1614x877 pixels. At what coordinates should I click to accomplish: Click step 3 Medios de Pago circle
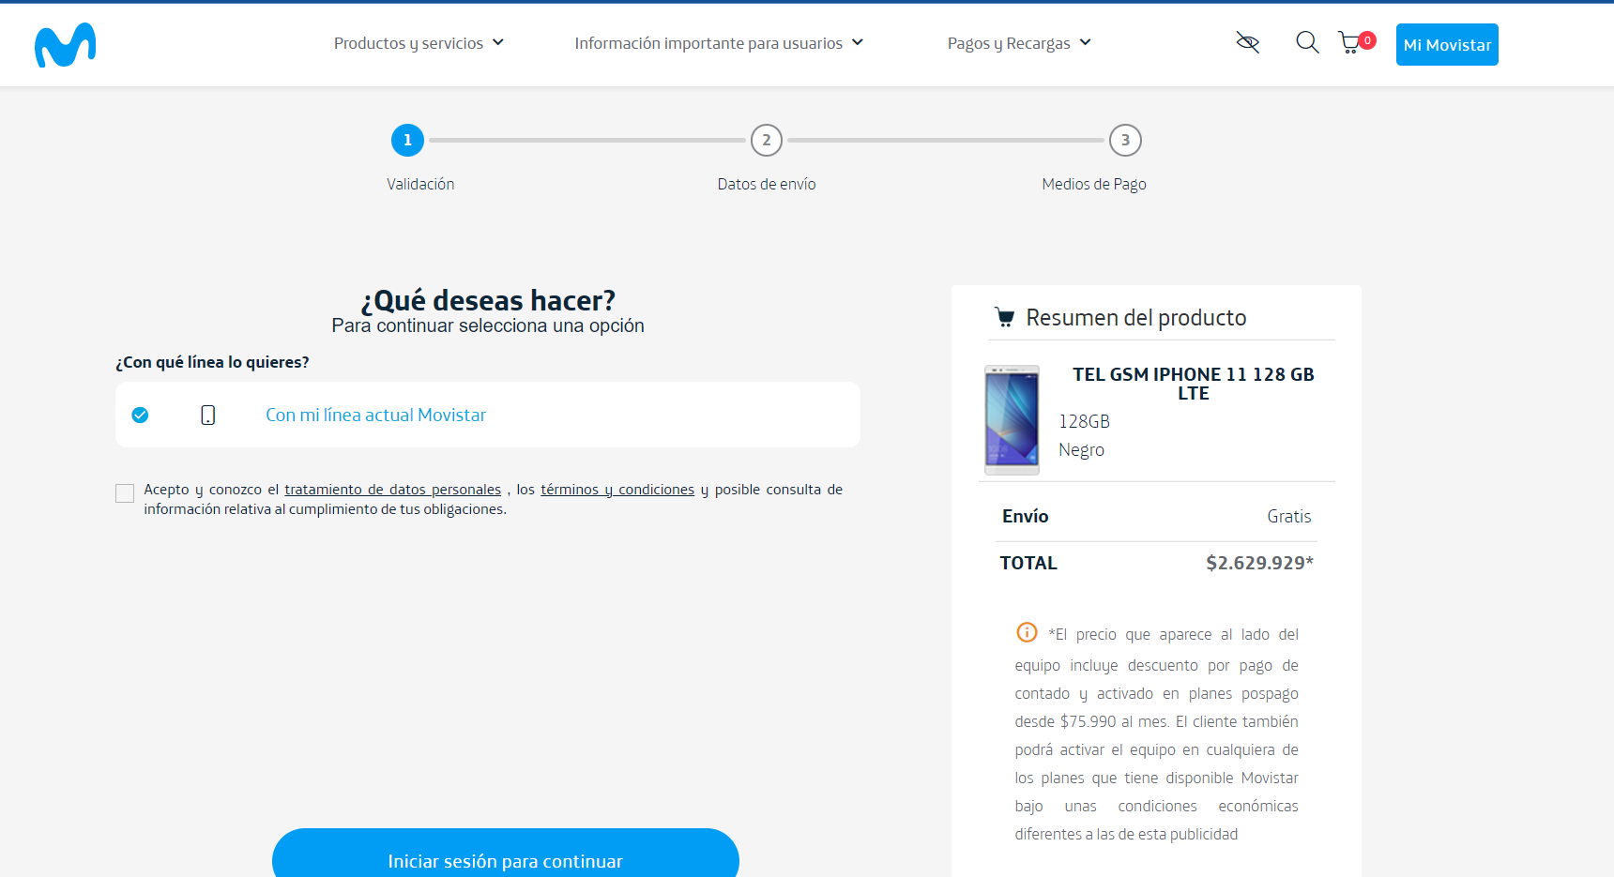coord(1124,141)
